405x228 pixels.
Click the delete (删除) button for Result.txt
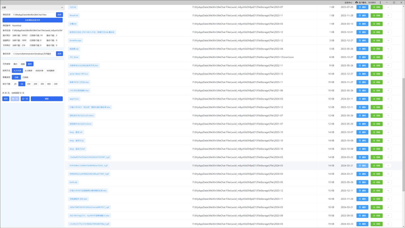click(362, 16)
